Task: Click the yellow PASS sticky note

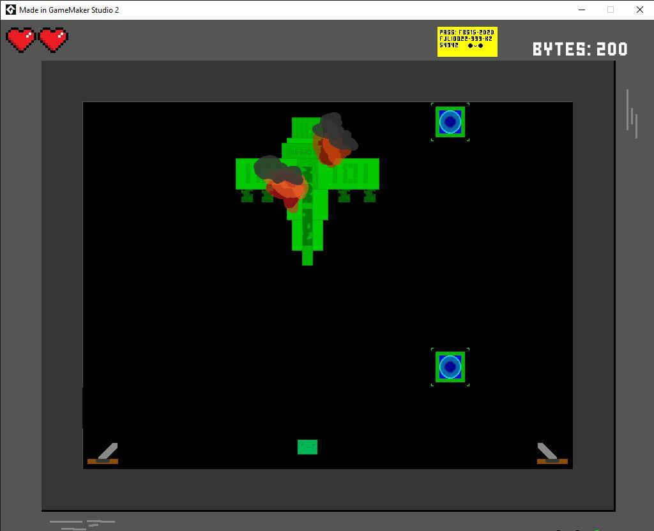Action: pos(467,41)
